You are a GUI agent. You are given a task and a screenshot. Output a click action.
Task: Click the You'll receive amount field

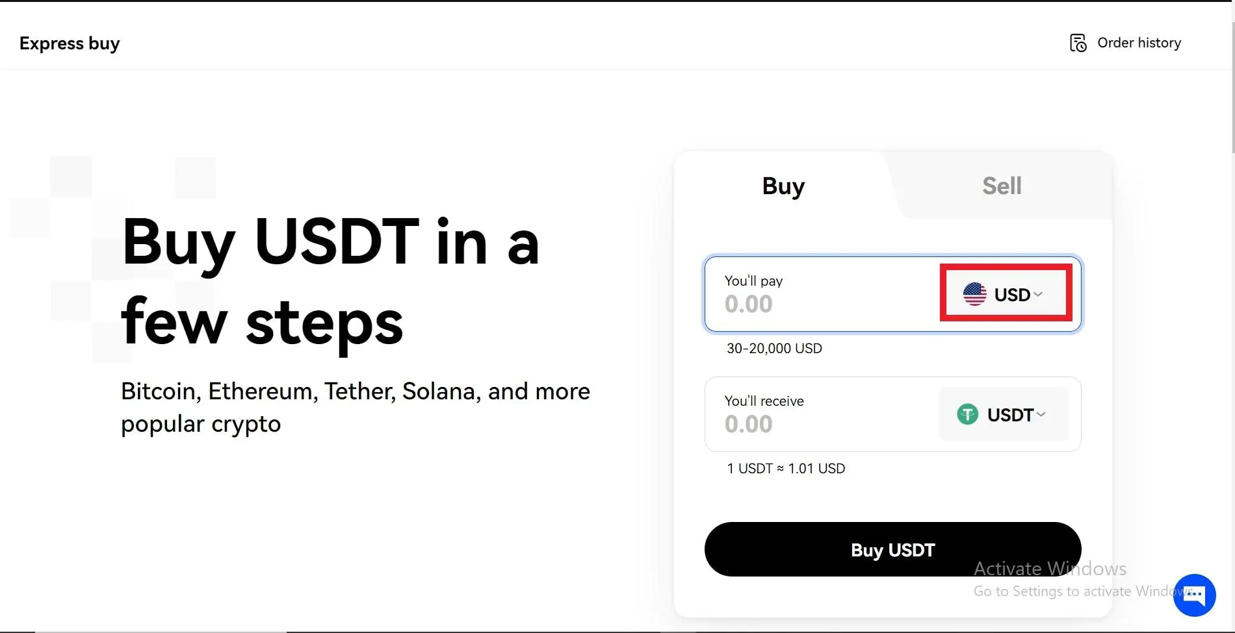point(822,414)
